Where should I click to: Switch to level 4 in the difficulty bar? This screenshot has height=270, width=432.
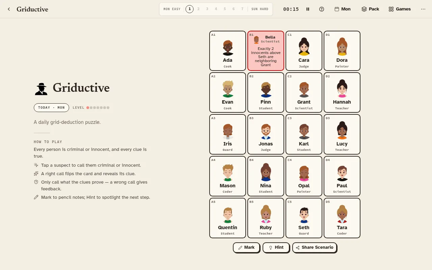point(216,9)
